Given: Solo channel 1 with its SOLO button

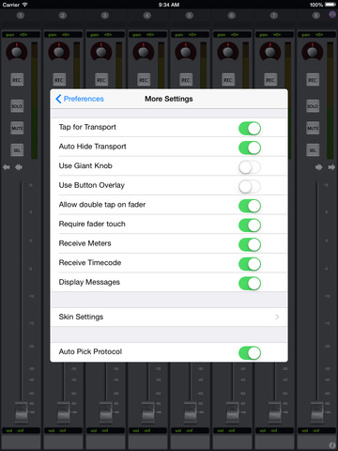Looking at the screenshot, I should [17, 106].
